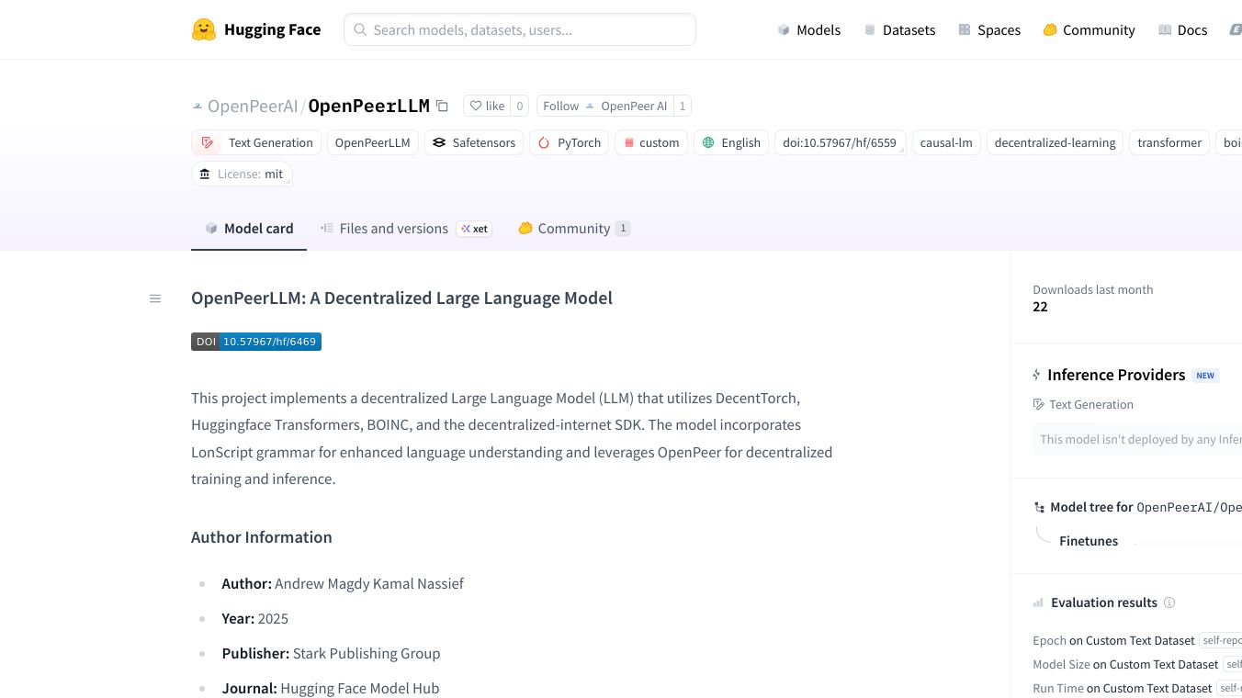The width and height of the screenshot is (1242, 698).
Task: Click the Model tree for heading
Action: [x=1091, y=507]
